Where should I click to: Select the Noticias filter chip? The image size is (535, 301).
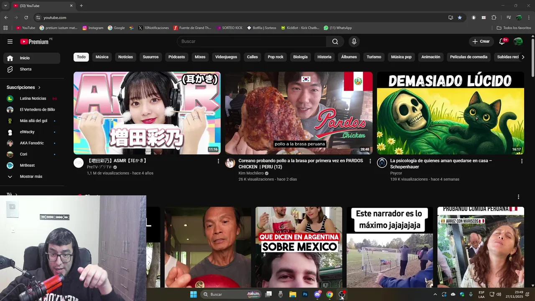(125, 57)
